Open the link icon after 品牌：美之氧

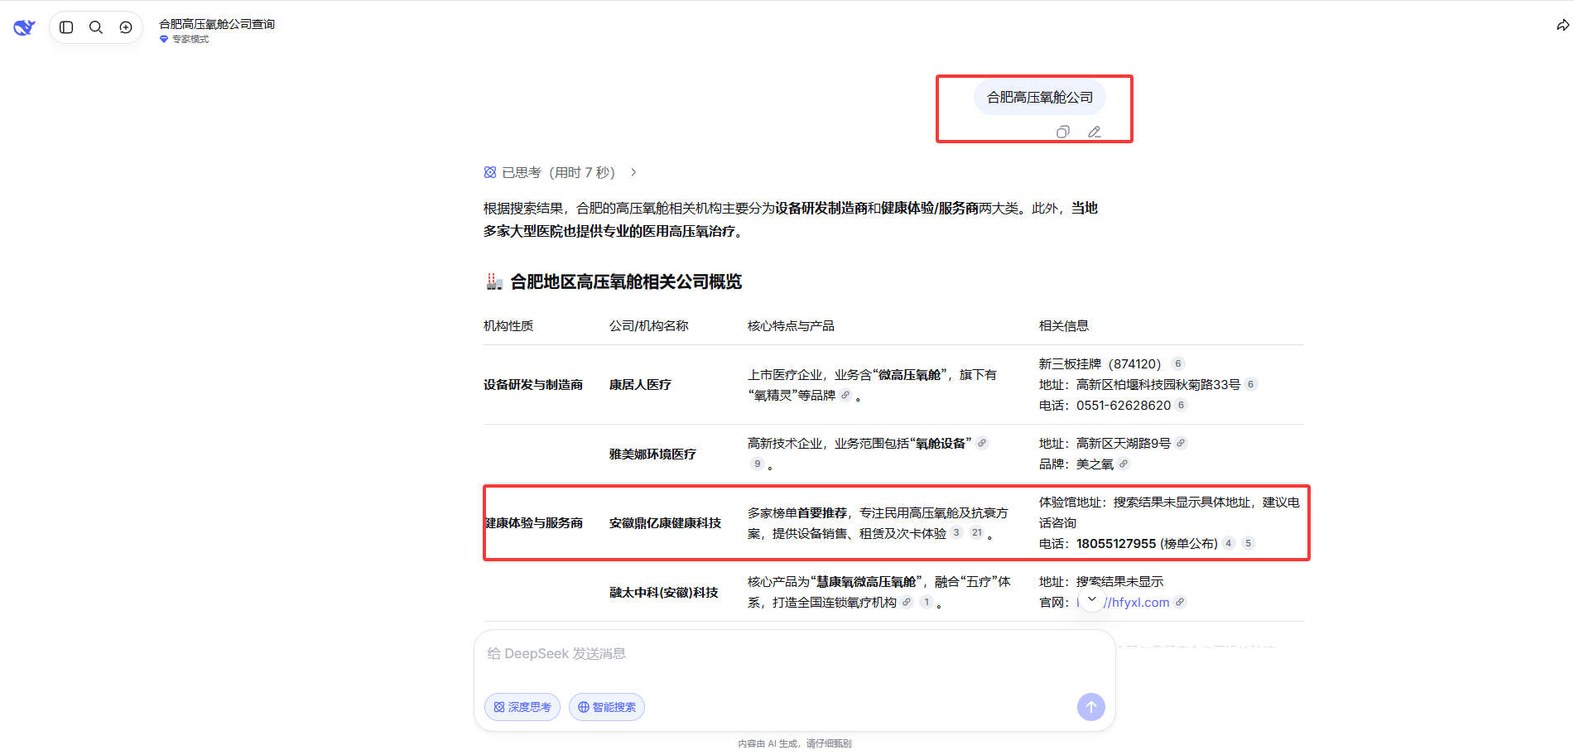tap(1124, 464)
